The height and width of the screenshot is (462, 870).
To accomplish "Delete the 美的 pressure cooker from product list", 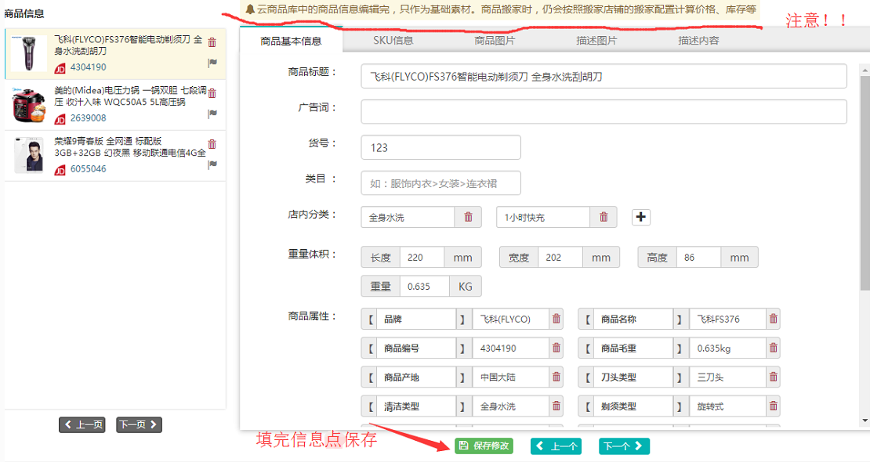I will pos(212,92).
